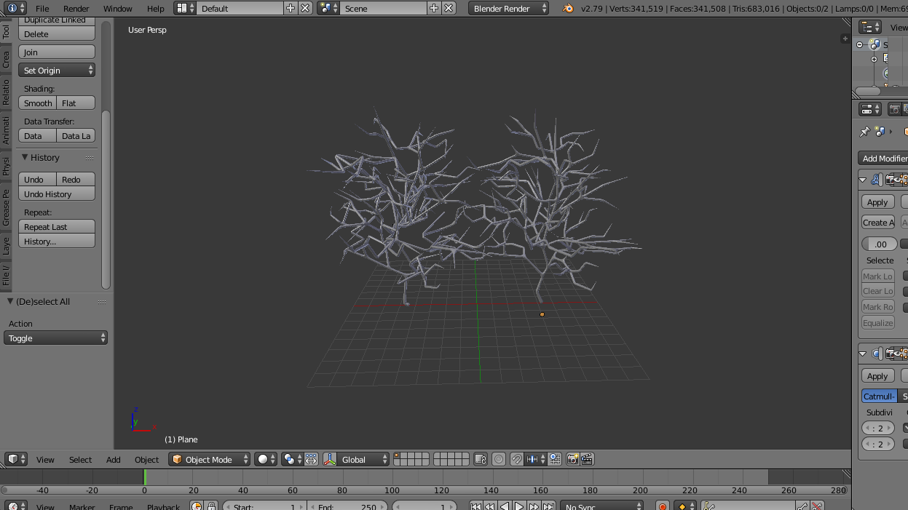The width and height of the screenshot is (908, 510).
Task: Toggle use preview range clock icon
Action: pyautogui.click(x=197, y=506)
